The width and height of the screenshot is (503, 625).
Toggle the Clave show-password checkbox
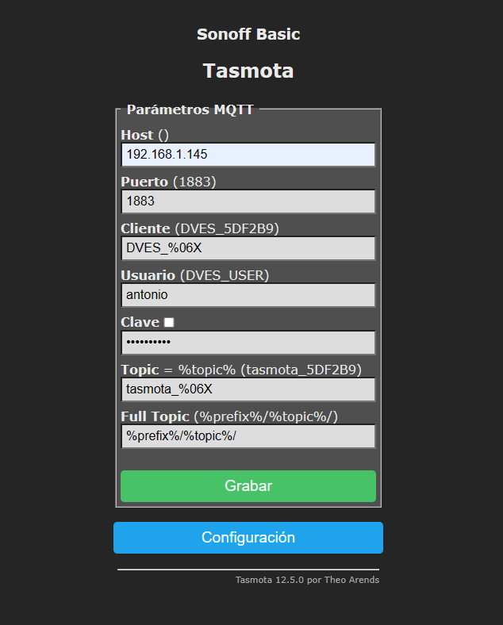pyautogui.click(x=169, y=323)
